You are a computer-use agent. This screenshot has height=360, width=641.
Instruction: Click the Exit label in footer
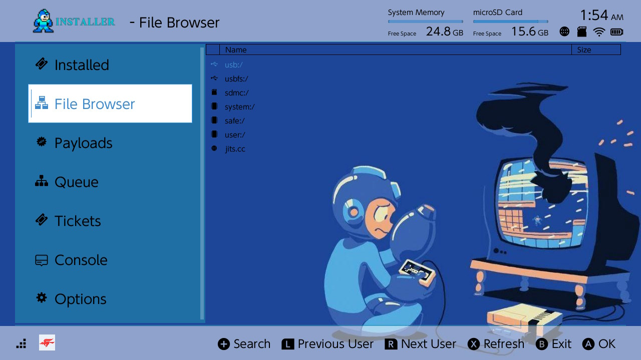tap(562, 344)
